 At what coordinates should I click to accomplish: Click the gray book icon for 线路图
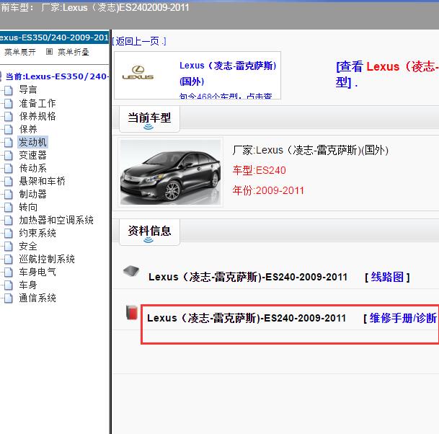pyautogui.click(x=131, y=271)
